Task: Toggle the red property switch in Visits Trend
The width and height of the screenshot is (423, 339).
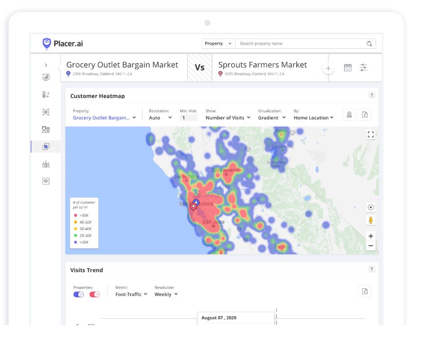Action: coord(95,295)
